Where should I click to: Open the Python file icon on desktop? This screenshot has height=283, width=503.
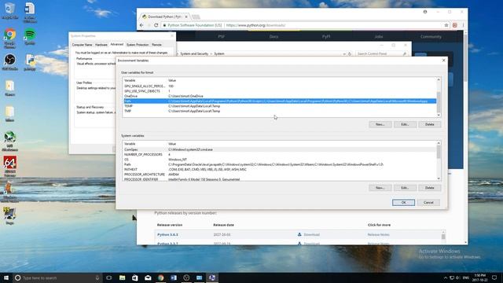pyautogui.click(x=30, y=62)
